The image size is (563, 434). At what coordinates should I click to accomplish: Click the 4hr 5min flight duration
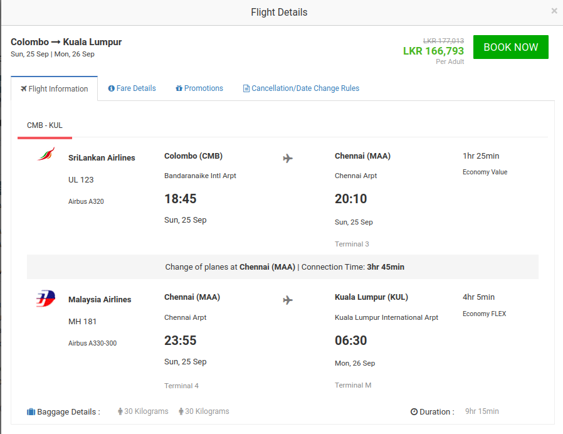point(478,297)
